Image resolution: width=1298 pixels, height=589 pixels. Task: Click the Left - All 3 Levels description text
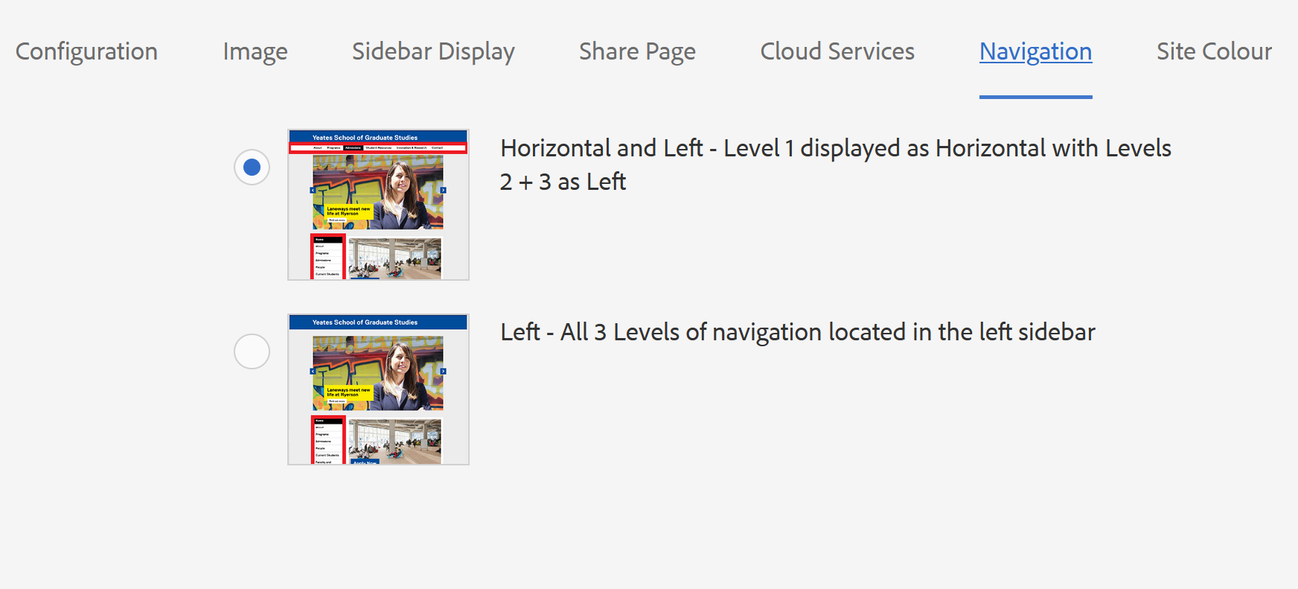tap(798, 332)
